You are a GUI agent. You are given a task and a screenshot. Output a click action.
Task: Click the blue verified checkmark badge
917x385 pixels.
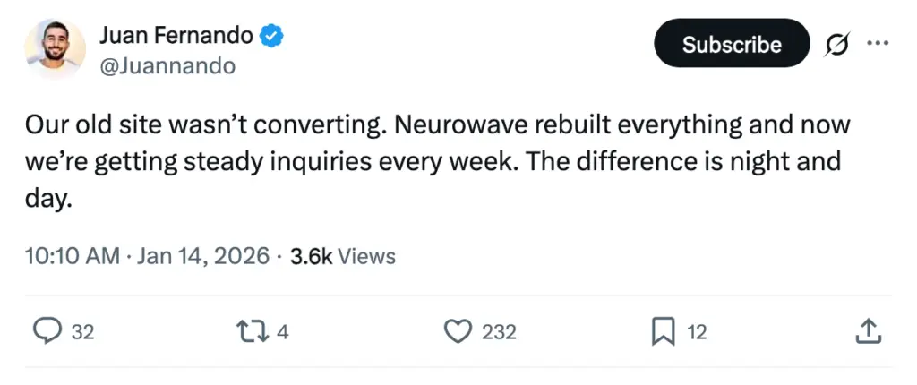pyautogui.click(x=272, y=37)
